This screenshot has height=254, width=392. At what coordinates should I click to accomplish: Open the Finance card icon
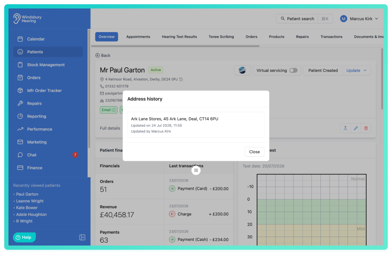[x=20, y=168]
